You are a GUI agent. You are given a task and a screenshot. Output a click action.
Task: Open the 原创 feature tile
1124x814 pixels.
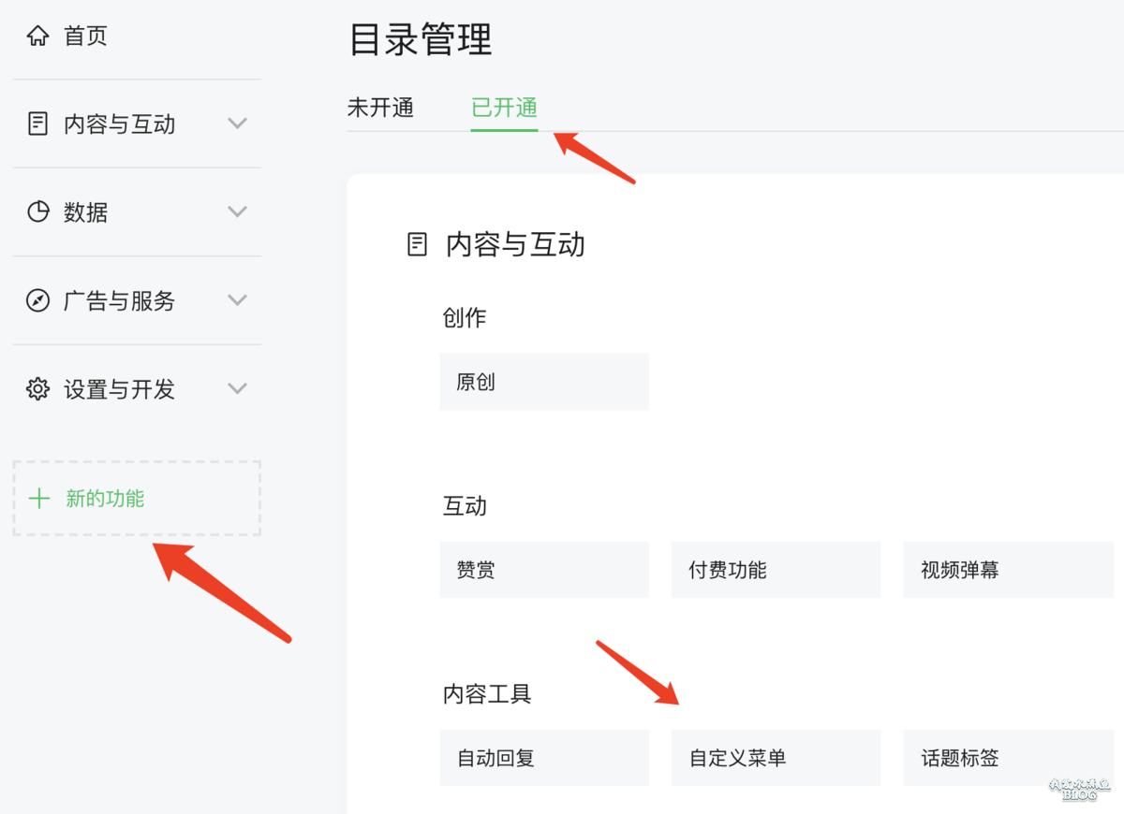tap(544, 382)
